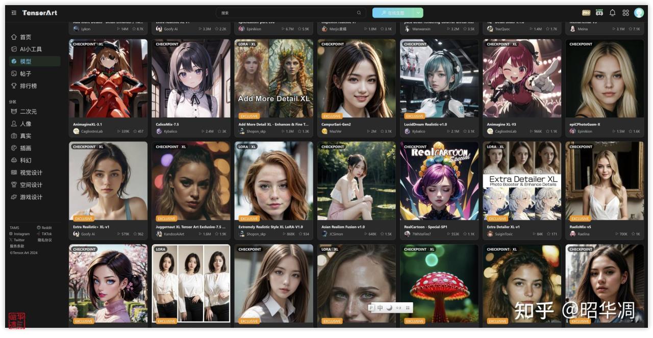Screen dimensions: 653x338
Task: Open the RaelisMix-v5 model thumbnail
Action: [x=605, y=181]
